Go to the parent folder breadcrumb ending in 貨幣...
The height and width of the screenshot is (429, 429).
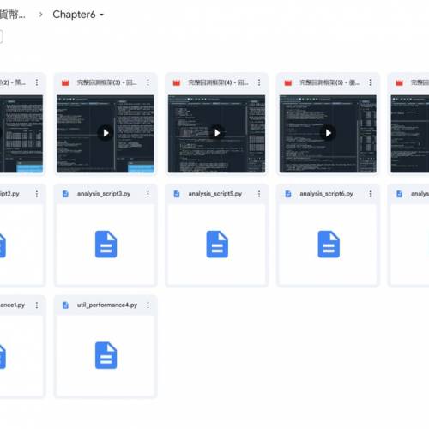tap(13, 15)
